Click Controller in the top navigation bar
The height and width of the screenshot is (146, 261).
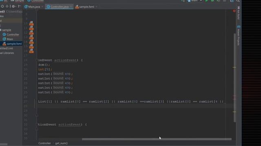click(35, 1)
